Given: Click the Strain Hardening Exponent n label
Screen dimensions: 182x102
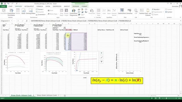Looking at the screenshot, I should point(141,37).
